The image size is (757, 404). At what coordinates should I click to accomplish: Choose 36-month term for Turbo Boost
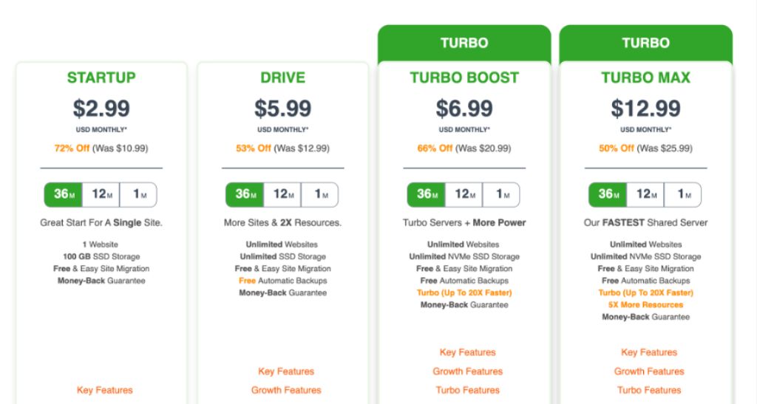pos(426,195)
